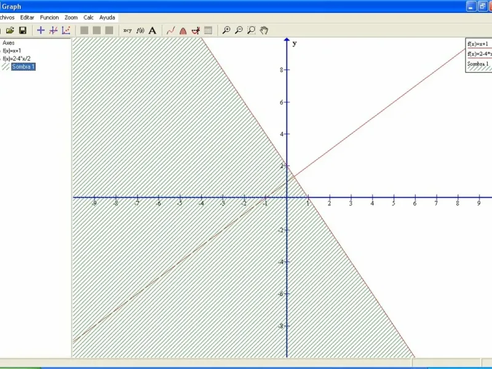The height and width of the screenshot is (369, 492).
Task: Restore down the Graph window
Action: pyautogui.click(x=482, y=6)
